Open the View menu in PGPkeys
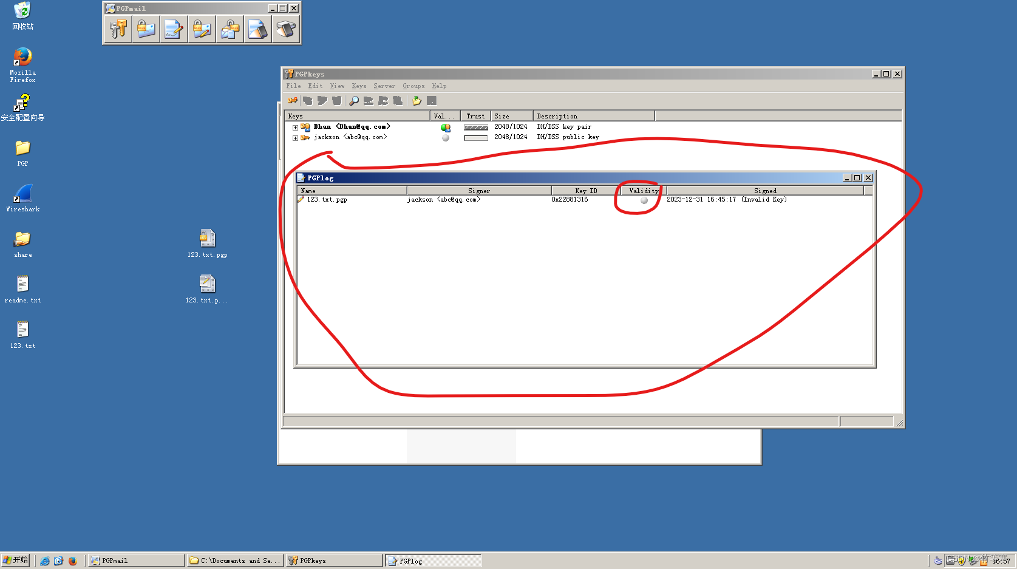Viewport: 1017px width, 569px height. click(337, 86)
